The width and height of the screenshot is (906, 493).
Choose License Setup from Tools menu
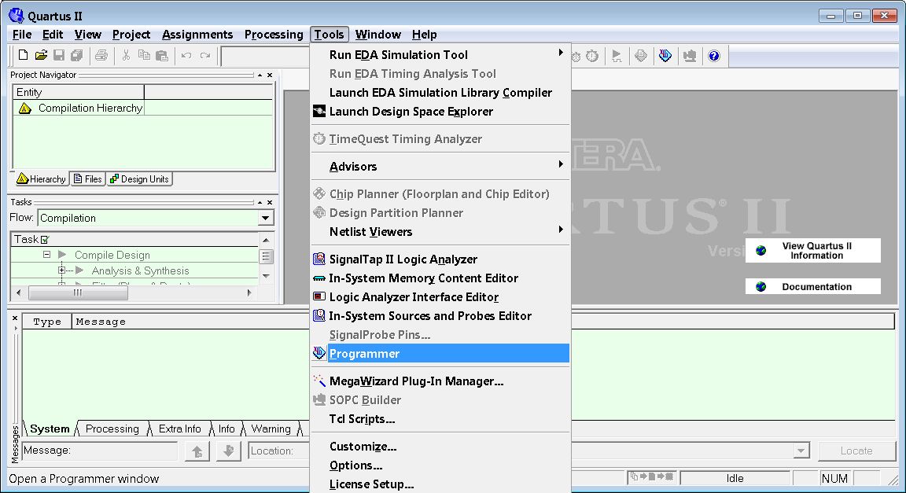coord(440,484)
